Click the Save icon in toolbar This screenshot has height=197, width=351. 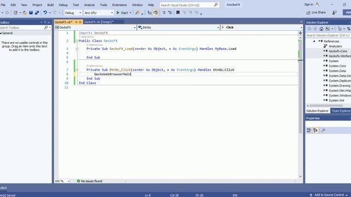click(x=31, y=13)
